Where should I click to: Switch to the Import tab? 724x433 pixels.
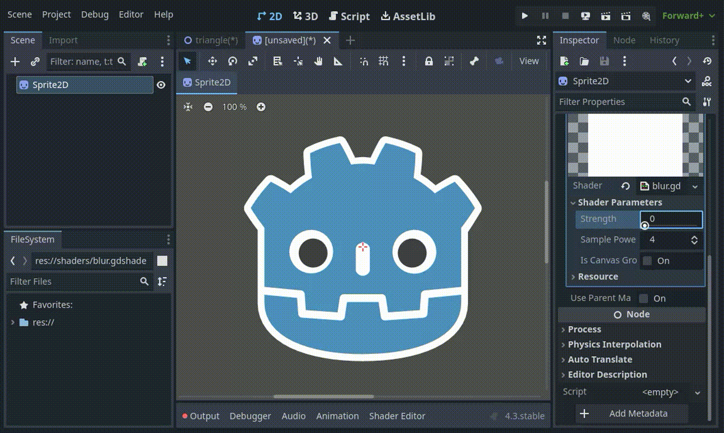pos(63,40)
